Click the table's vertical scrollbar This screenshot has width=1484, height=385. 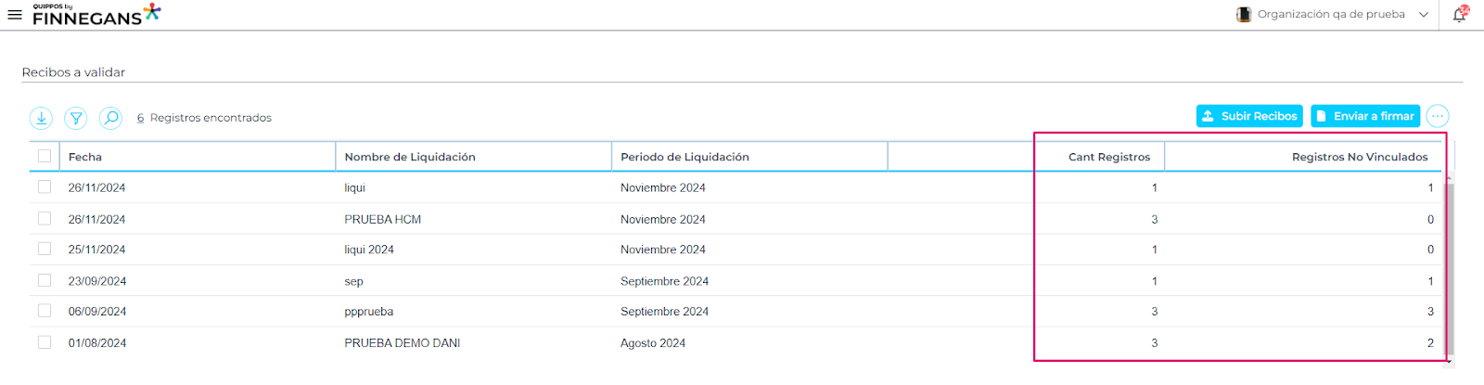point(1450,269)
